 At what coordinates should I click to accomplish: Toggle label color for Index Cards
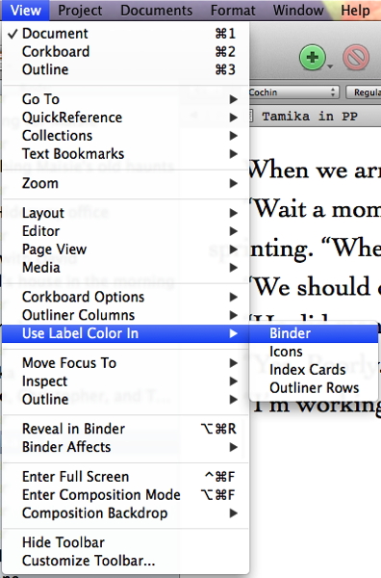[314, 370]
